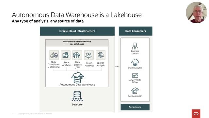Click the 'Data Lake' label

pos(77,105)
